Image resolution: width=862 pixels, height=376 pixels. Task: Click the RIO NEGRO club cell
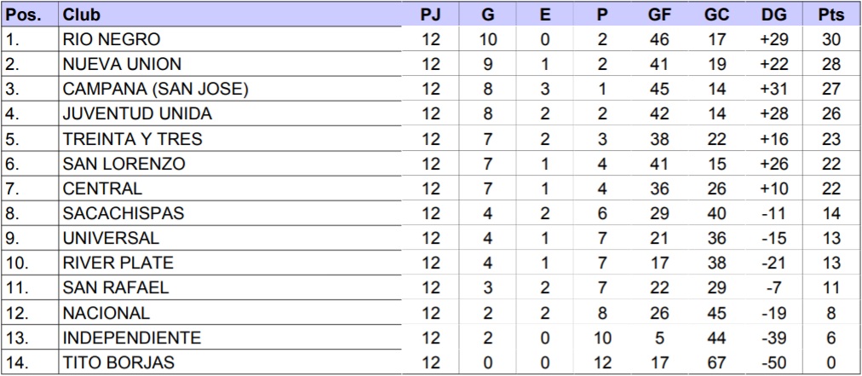(x=112, y=39)
